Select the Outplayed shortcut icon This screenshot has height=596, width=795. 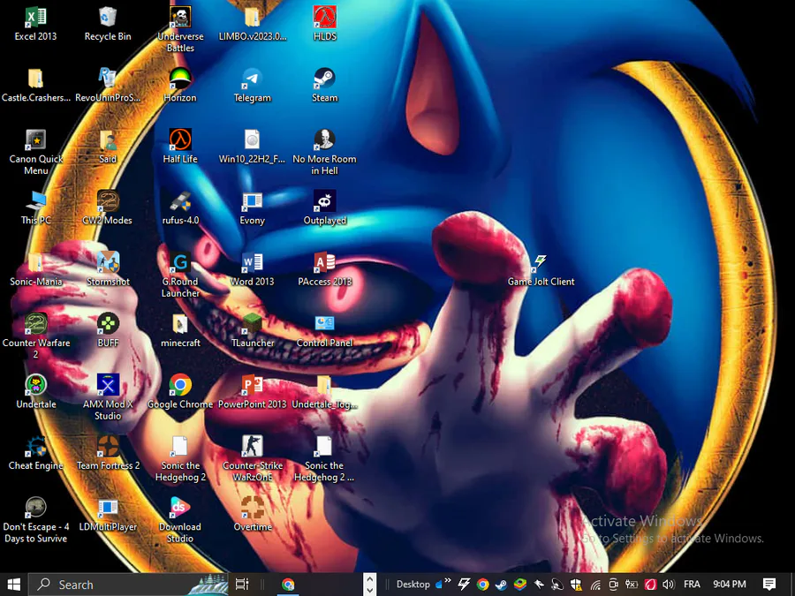(x=324, y=208)
